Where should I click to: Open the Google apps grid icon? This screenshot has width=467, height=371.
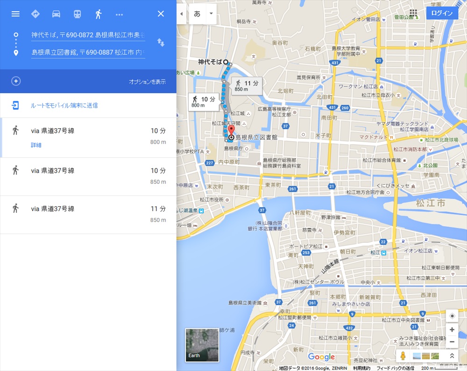click(x=413, y=13)
